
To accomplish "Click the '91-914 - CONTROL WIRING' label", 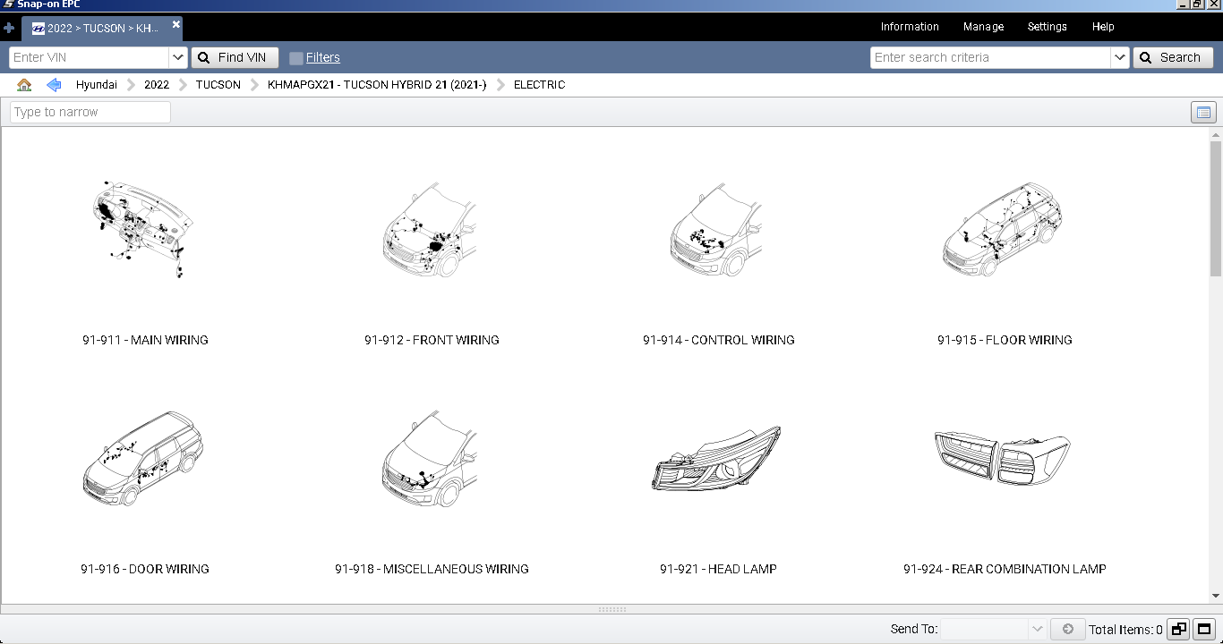I will [x=718, y=340].
